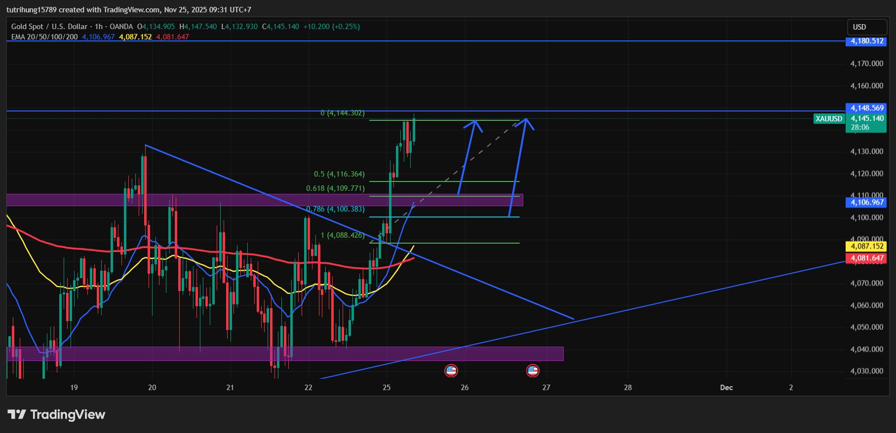
Task: Select the lower purple demand zone rectangle
Action: [x=148, y=354]
